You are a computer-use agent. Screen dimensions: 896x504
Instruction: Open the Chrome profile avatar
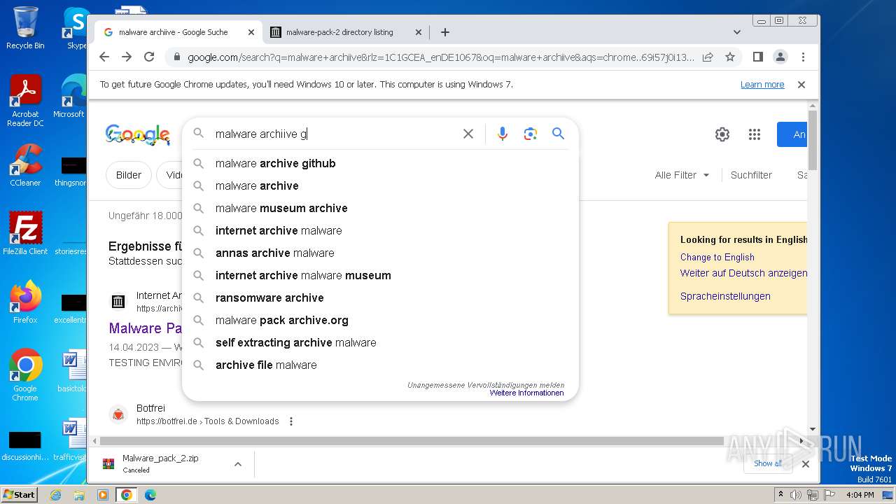coord(780,57)
